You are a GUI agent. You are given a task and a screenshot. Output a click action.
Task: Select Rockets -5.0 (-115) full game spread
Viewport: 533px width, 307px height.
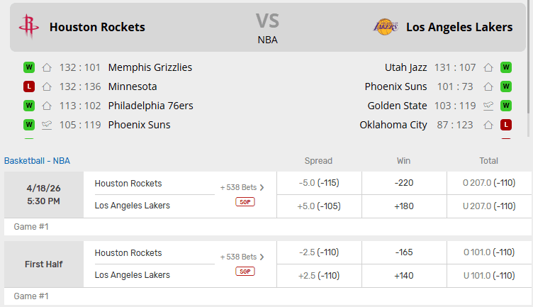pyautogui.click(x=319, y=183)
